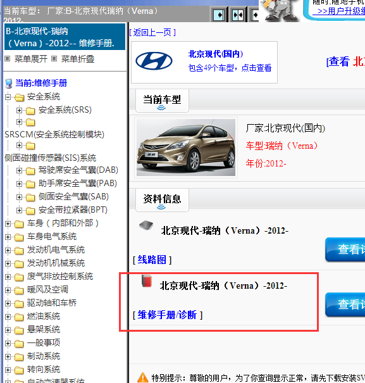Viewport: 365px width, 383px height.
Task: Expand the 安全带拉紧器(BPT) node
Action: point(19,210)
